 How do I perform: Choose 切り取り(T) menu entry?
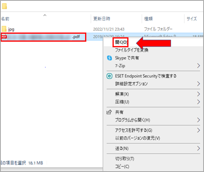pyautogui.click(x=124, y=159)
